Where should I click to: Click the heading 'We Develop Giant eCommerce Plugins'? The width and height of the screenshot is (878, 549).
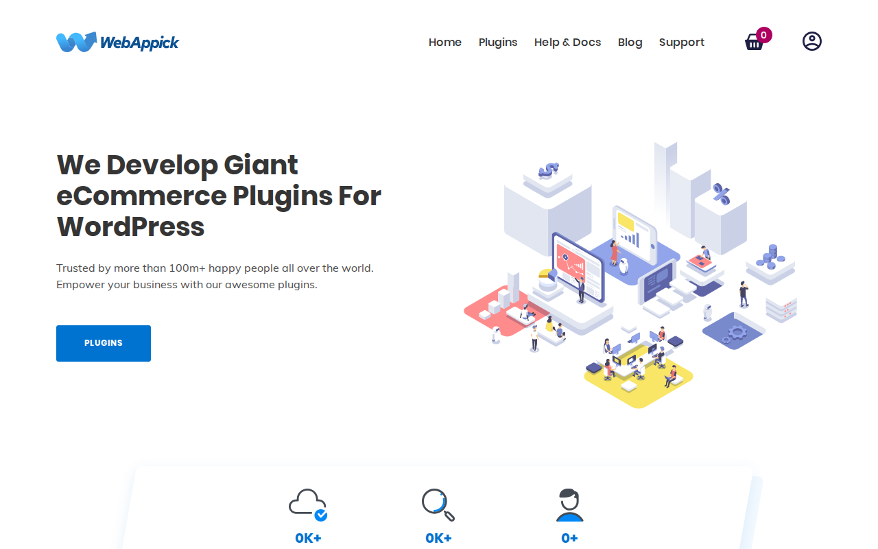(x=219, y=196)
